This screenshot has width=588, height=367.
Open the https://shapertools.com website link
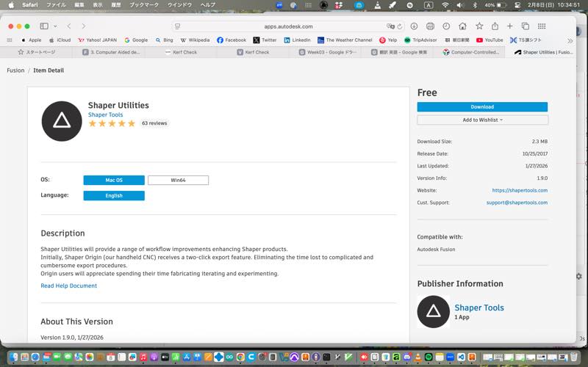pyautogui.click(x=520, y=190)
